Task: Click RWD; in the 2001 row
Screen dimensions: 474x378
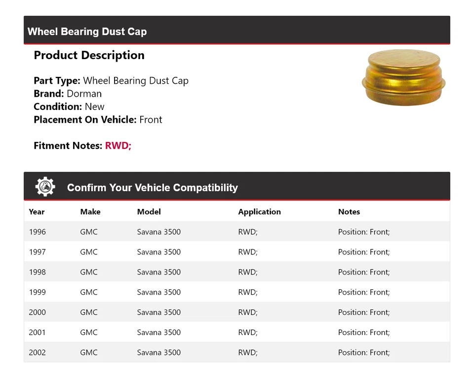Action: pos(248,333)
